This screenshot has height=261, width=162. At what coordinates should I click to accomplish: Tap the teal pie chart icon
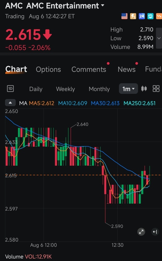[x=150, y=16]
